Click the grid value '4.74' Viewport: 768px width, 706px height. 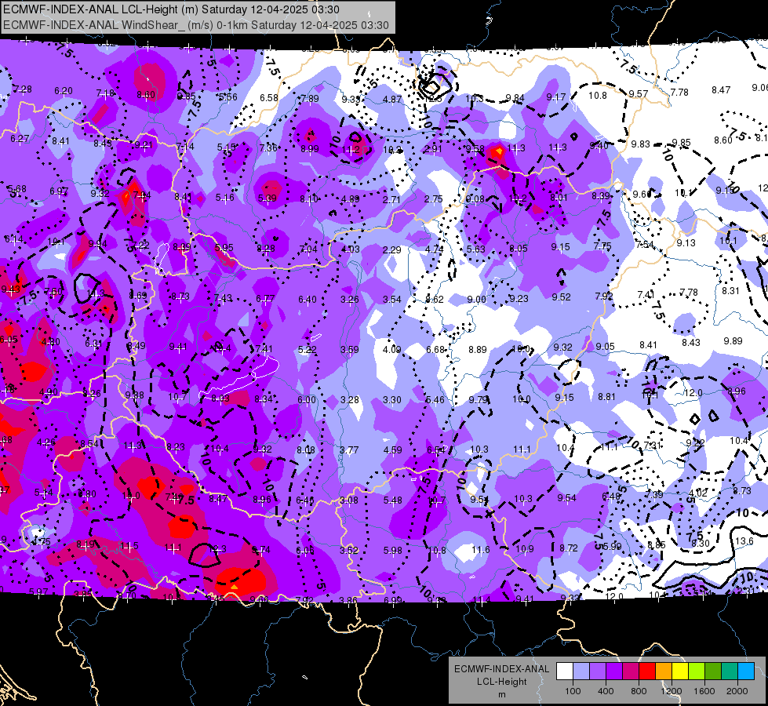(x=434, y=249)
